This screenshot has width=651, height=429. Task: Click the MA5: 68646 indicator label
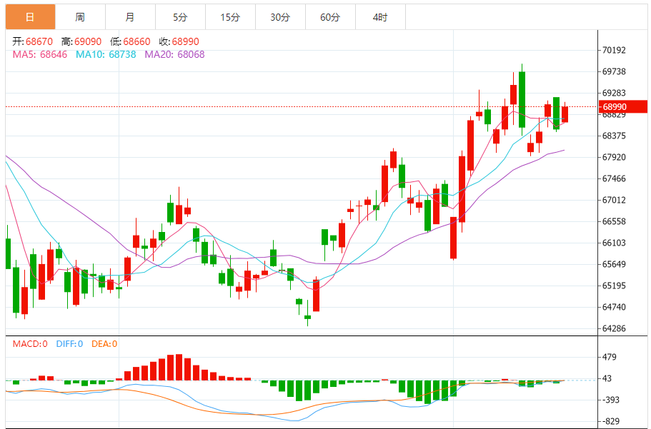40,54
